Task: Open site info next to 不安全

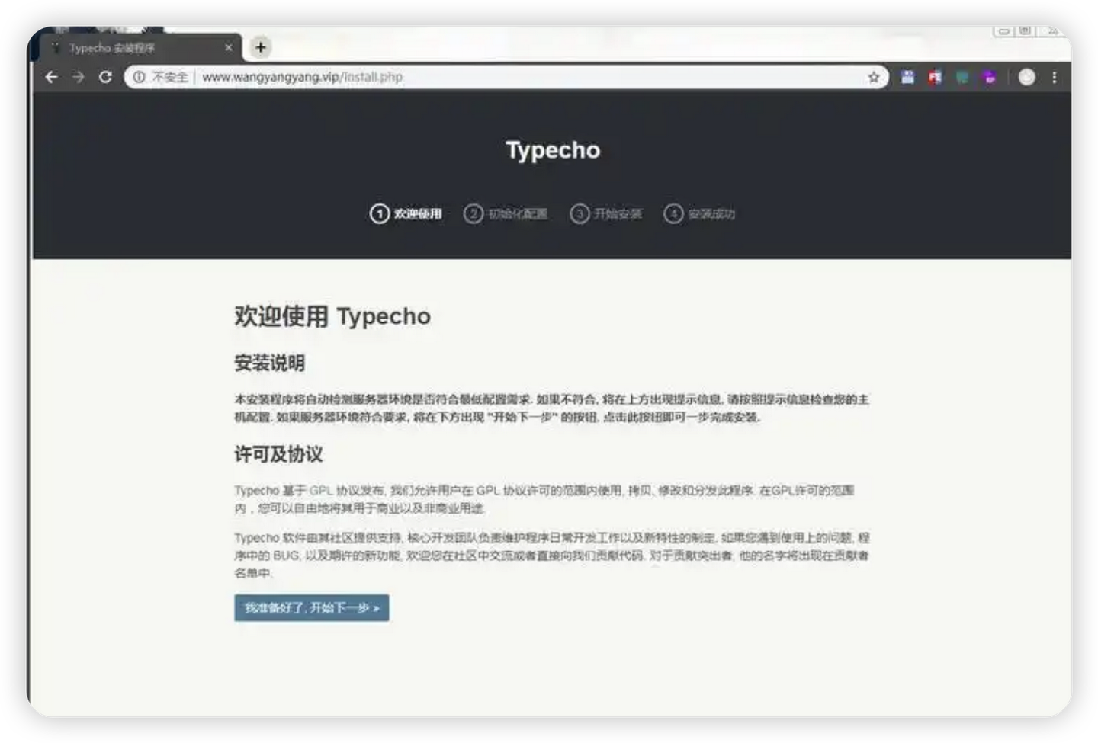Action: (x=139, y=77)
